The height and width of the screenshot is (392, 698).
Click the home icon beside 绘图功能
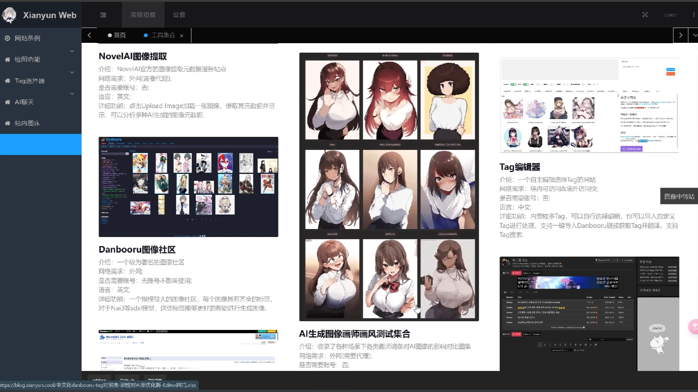pos(7,60)
